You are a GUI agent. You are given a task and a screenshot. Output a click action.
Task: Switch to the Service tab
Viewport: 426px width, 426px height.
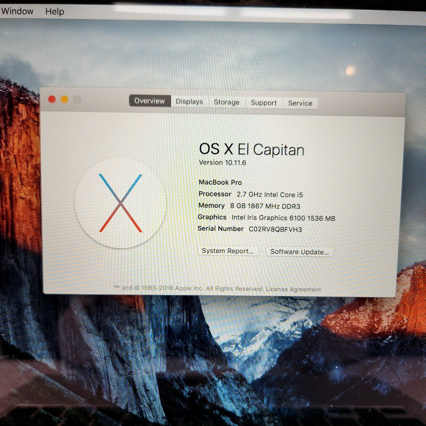click(x=300, y=103)
